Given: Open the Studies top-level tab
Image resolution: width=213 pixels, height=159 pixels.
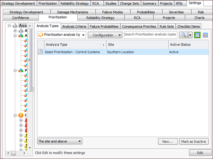Looking at the screenshot, I should tap(111, 3).
